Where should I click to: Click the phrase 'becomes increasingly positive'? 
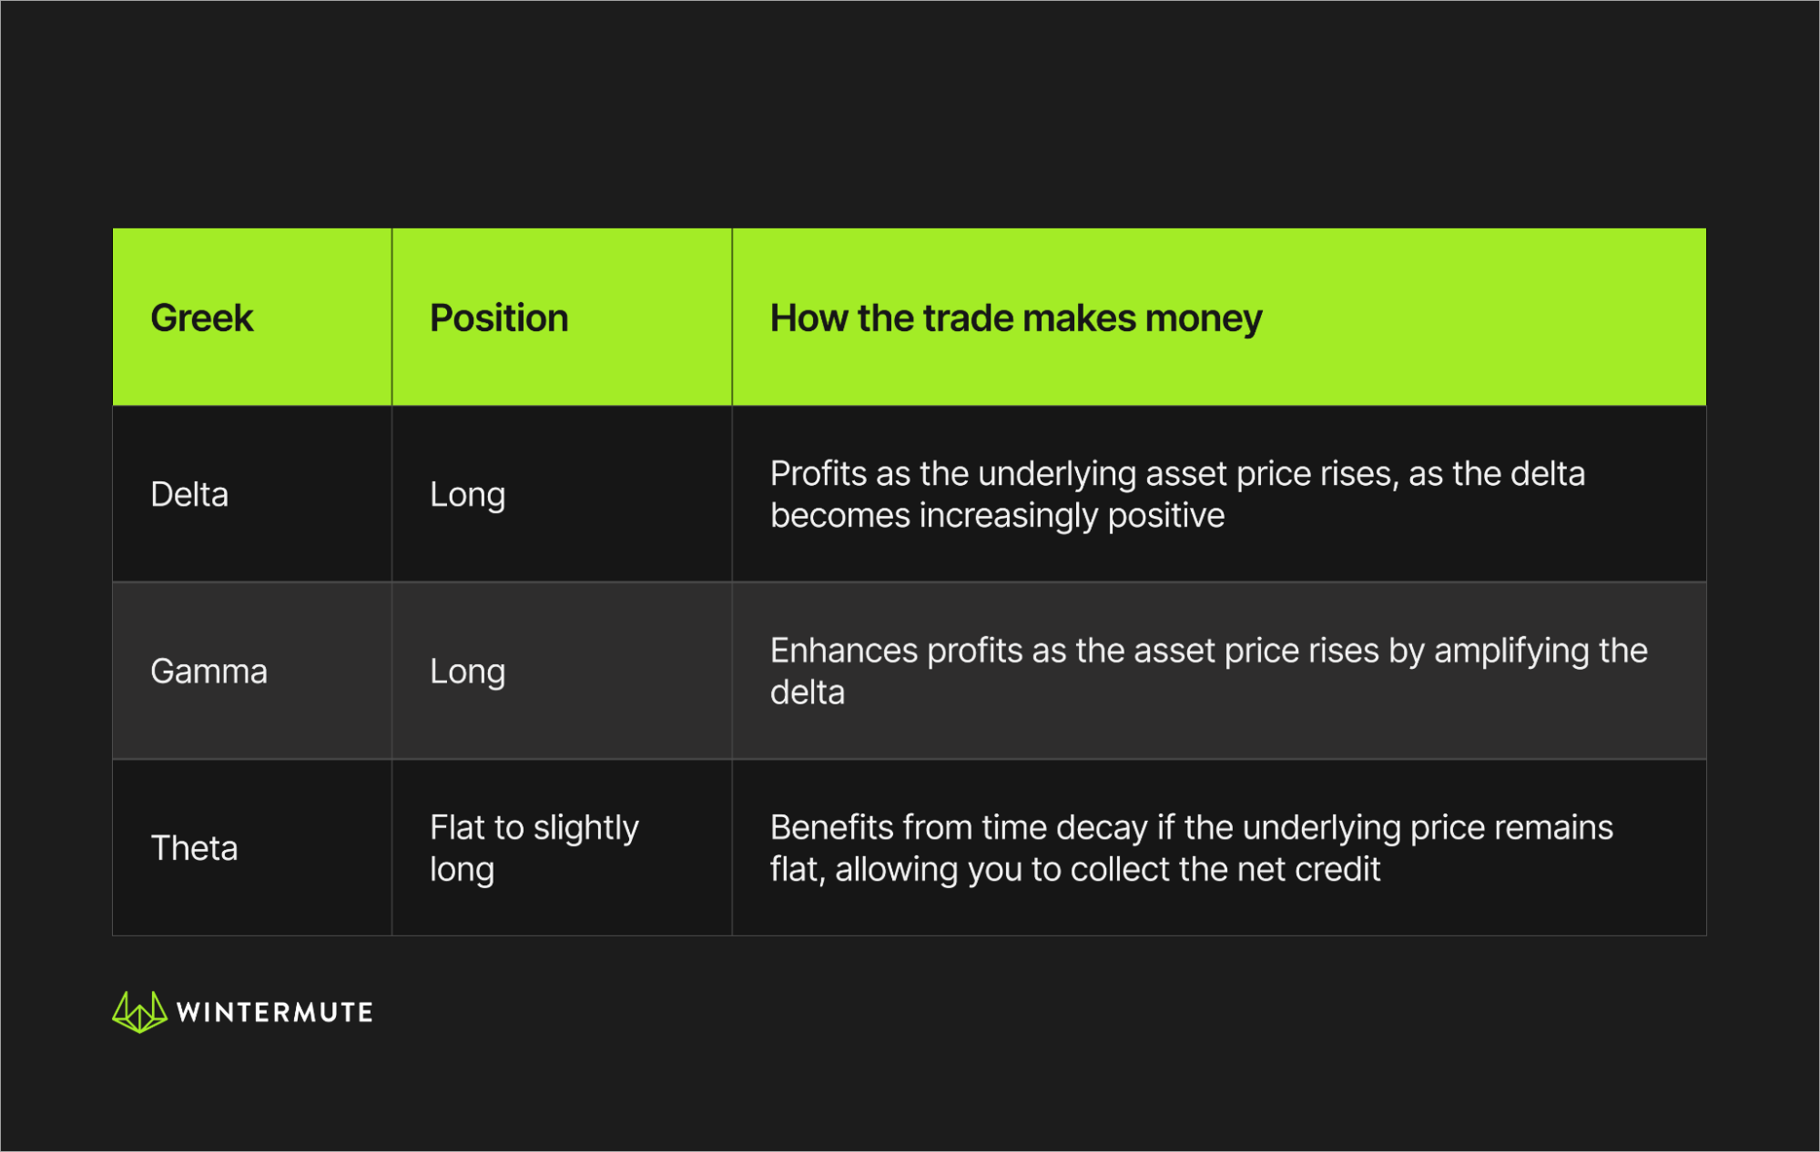997,516
